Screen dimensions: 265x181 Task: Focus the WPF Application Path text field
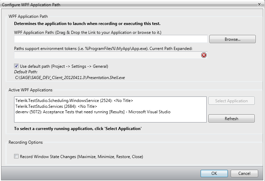111,39
